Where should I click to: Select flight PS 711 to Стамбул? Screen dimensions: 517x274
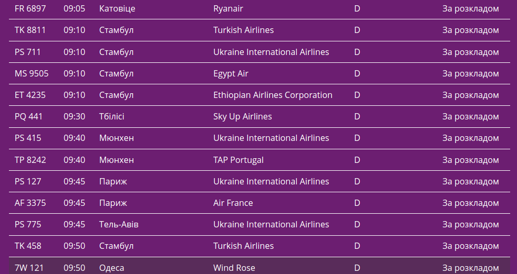[27, 52]
